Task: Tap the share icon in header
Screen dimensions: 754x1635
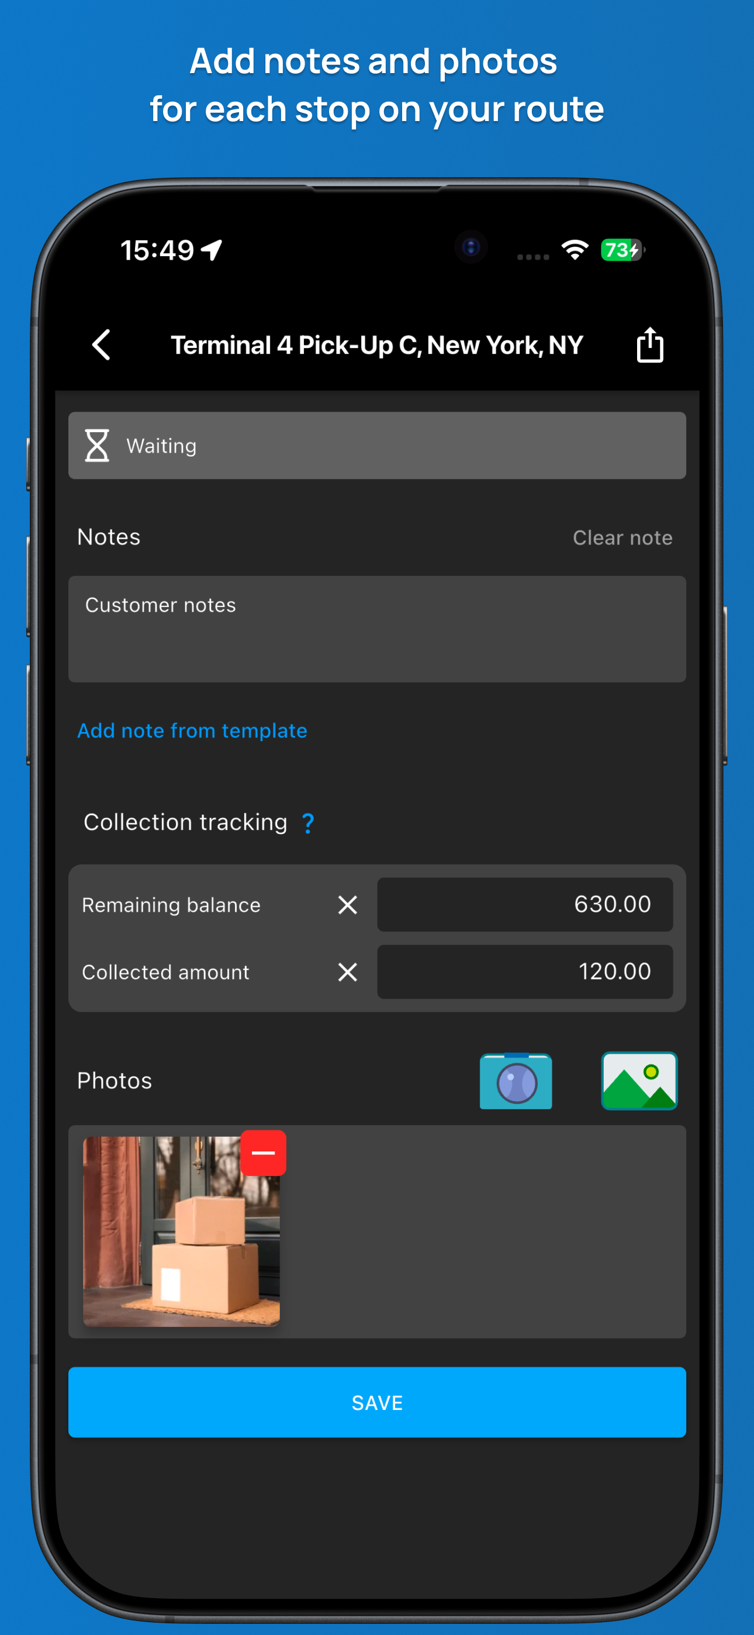Action: coord(650,344)
